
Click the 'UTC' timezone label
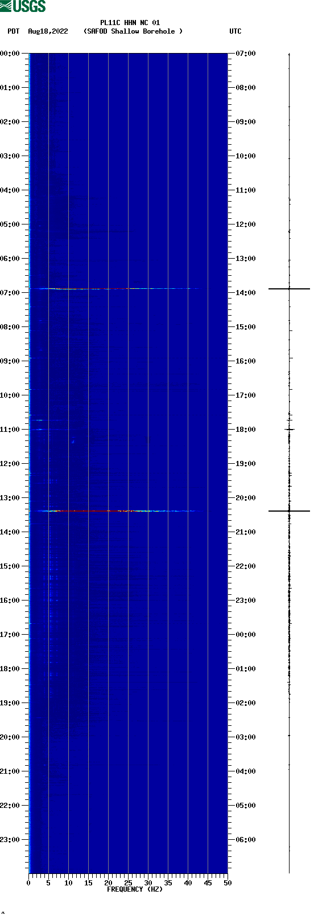coord(235,31)
